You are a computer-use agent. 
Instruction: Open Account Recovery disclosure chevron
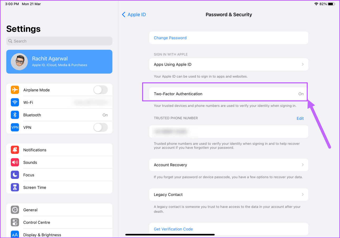303,165
